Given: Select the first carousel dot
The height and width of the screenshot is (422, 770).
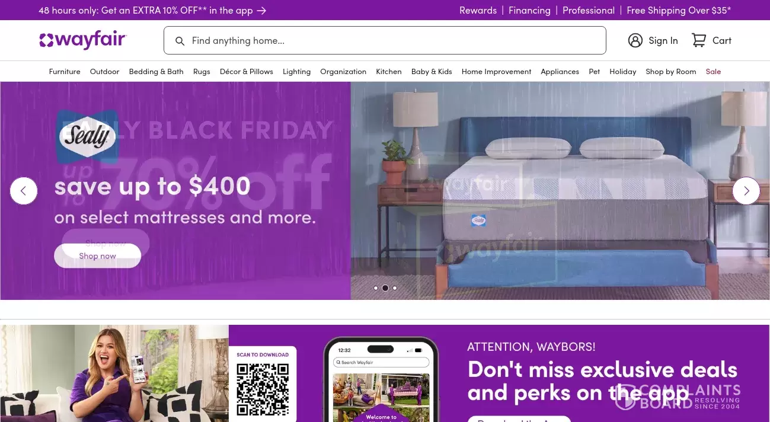Looking at the screenshot, I should pos(376,288).
